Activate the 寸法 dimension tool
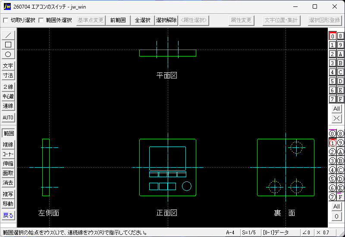The image size is (345, 237). click(x=8, y=75)
